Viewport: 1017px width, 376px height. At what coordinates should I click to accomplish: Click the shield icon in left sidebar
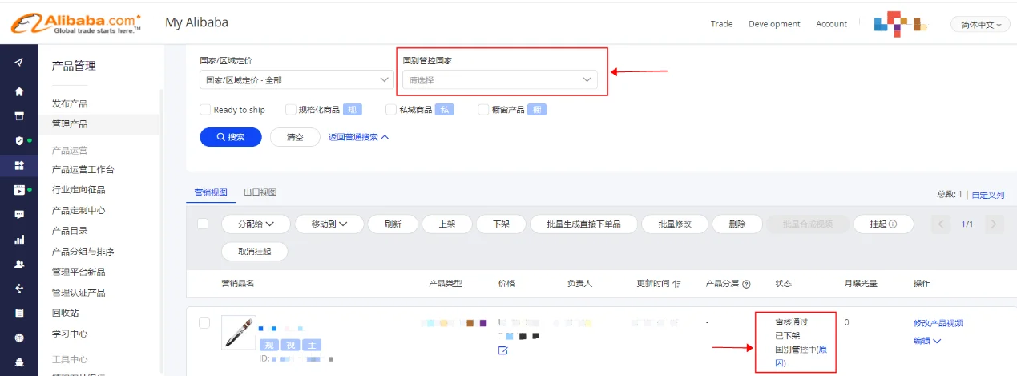[19, 140]
